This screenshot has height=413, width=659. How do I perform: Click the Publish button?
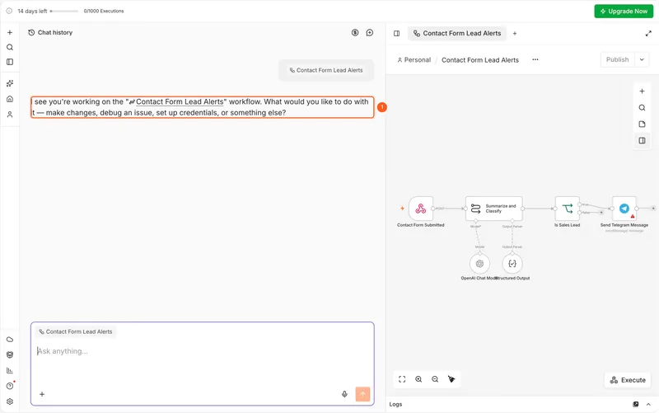tap(617, 59)
